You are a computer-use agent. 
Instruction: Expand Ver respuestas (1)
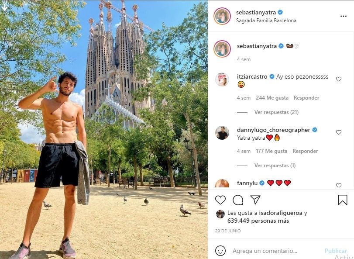(275, 166)
